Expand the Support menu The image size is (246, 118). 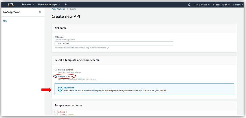tap(238, 5)
